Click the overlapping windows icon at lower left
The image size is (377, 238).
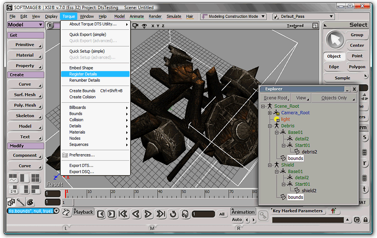tap(11, 202)
